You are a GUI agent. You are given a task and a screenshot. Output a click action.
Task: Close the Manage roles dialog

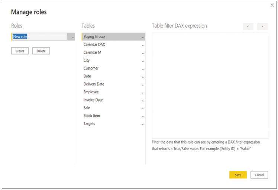coord(272,6)
